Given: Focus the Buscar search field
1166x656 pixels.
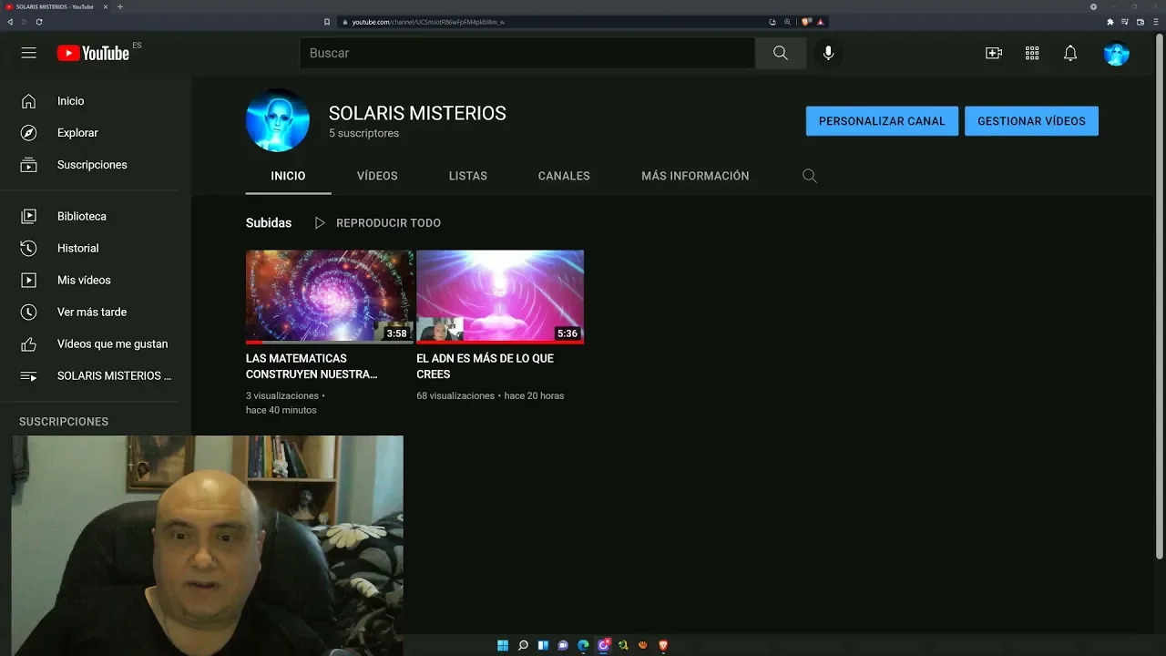Looking at the screenshot, I should pos(527,53).
